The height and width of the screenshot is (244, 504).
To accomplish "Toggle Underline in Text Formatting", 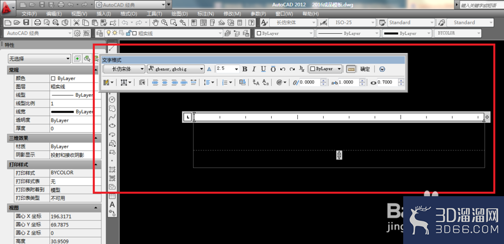I will point(263,69).
